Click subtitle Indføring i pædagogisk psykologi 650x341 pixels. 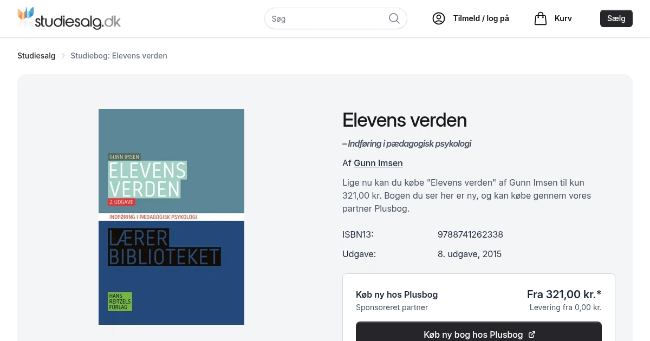(x=407, y=143)
